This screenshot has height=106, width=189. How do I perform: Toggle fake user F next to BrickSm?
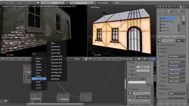click(142, 93)
